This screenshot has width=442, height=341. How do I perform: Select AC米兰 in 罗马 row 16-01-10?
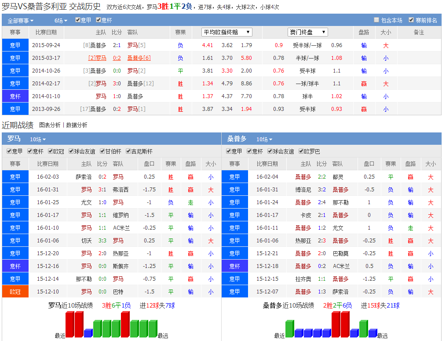[x=121, y=228]
